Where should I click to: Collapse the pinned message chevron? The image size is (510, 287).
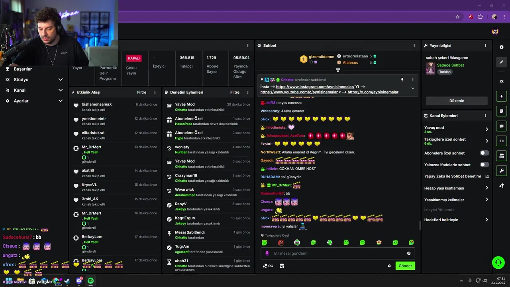413,88
